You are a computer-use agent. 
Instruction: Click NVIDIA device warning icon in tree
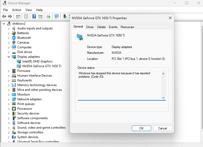(19, 66)
